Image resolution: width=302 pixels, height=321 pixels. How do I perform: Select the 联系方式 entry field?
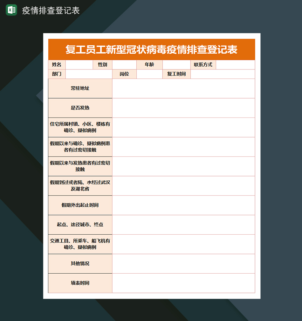[236, 65]
